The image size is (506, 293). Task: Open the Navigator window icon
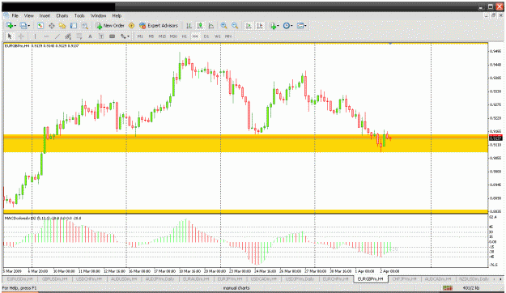62,25
